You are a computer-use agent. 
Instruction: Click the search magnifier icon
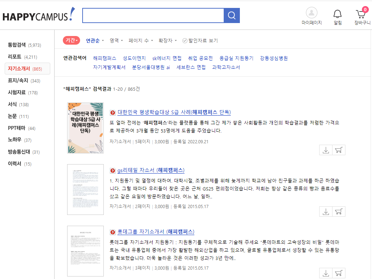click(232, 15)
